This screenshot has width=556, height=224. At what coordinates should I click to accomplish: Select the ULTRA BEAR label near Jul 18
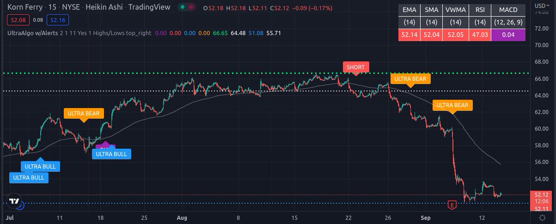[x=83, y=113]
